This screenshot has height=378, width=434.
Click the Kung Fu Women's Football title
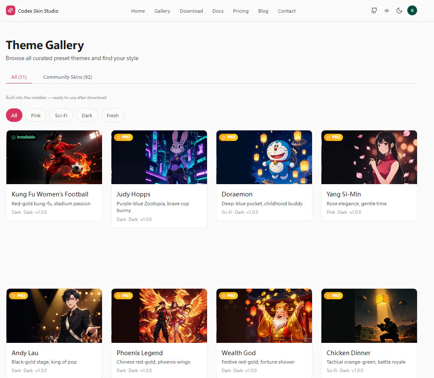pyautogui.click(x=50, y=194)
